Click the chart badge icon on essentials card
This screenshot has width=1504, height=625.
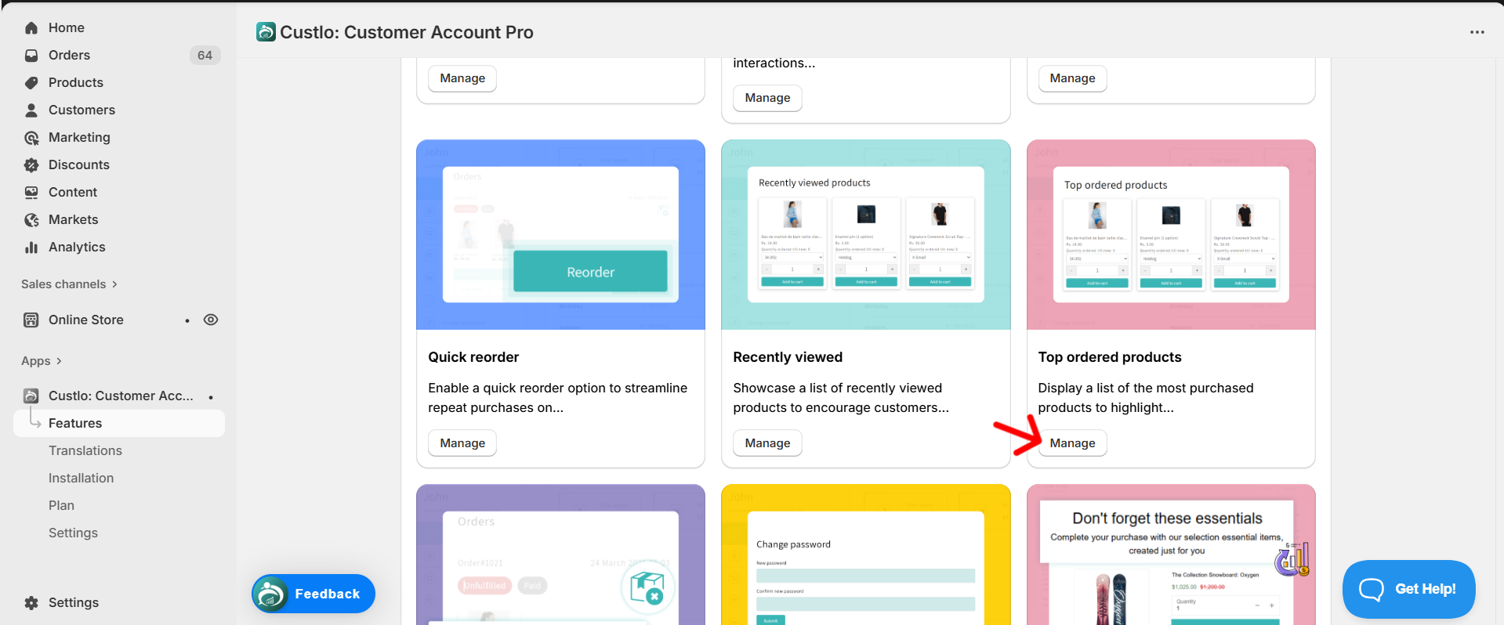[1292, 560]
